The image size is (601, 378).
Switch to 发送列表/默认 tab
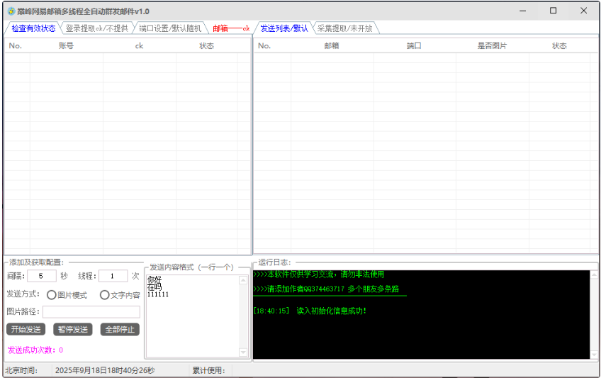[x=283, y=28]
